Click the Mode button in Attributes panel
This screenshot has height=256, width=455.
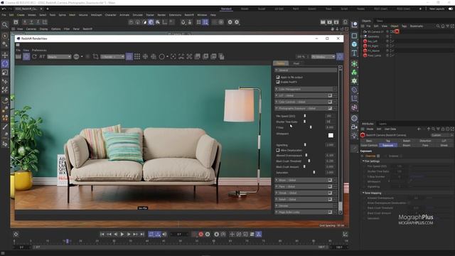tap(370, 129)
